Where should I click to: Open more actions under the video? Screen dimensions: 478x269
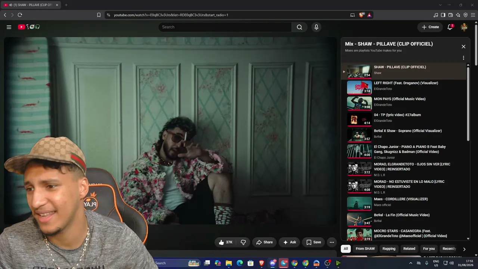(332, 242)
